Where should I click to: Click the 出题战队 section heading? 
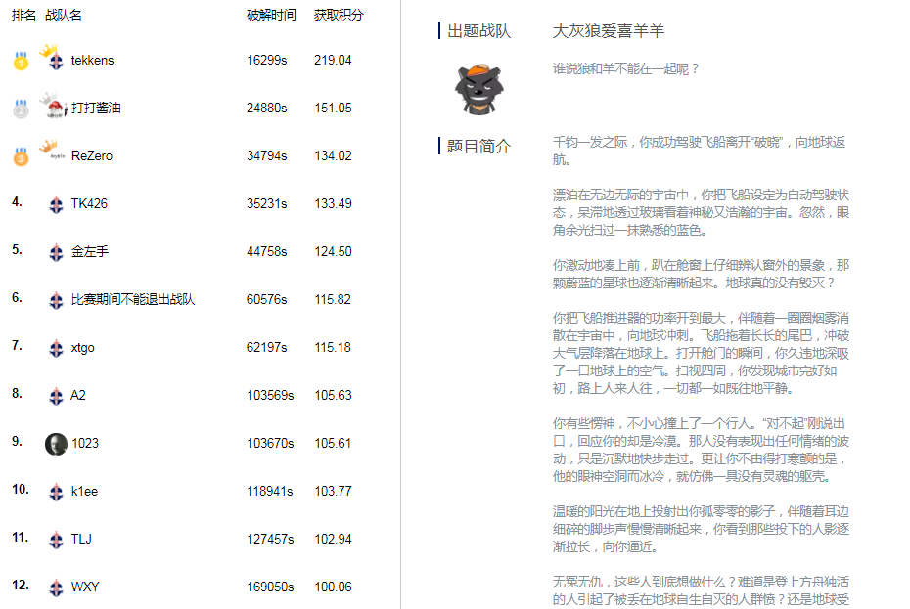pos(478,31)
